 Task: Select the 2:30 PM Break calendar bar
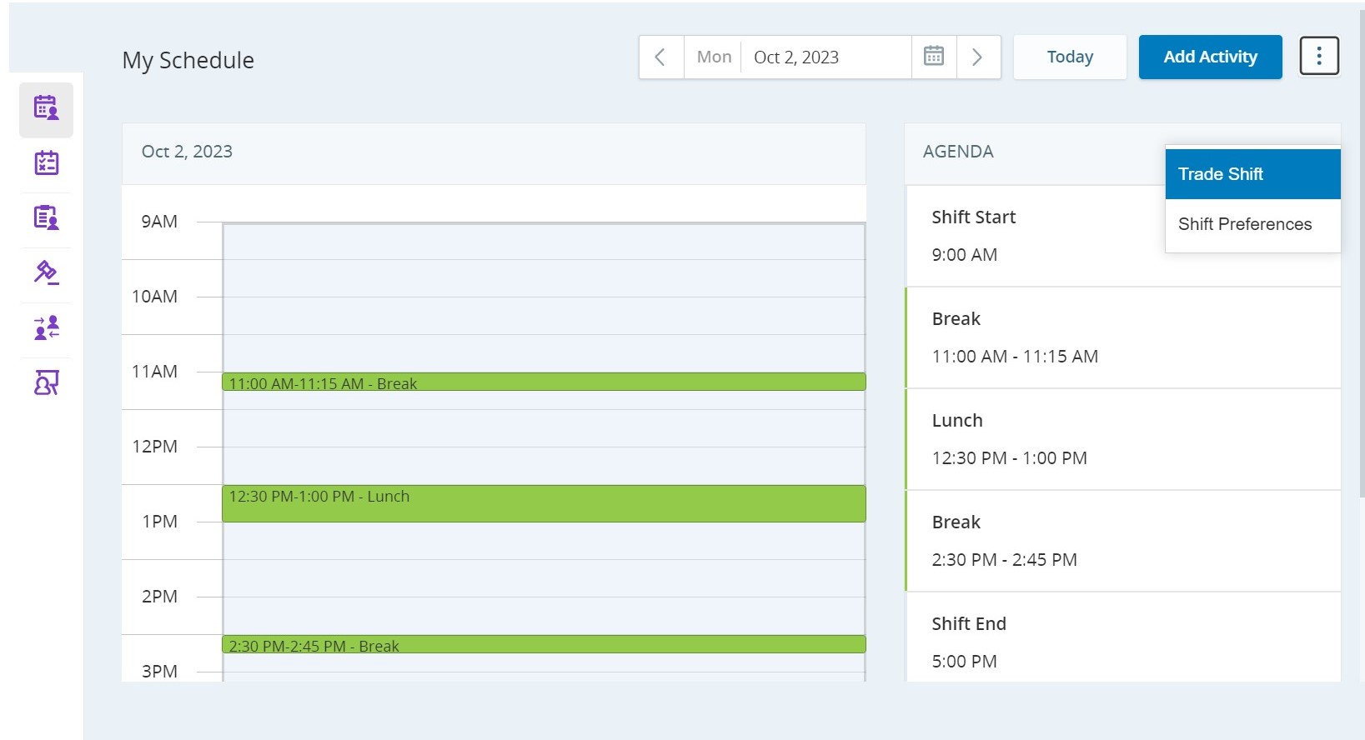click(544, 645)
